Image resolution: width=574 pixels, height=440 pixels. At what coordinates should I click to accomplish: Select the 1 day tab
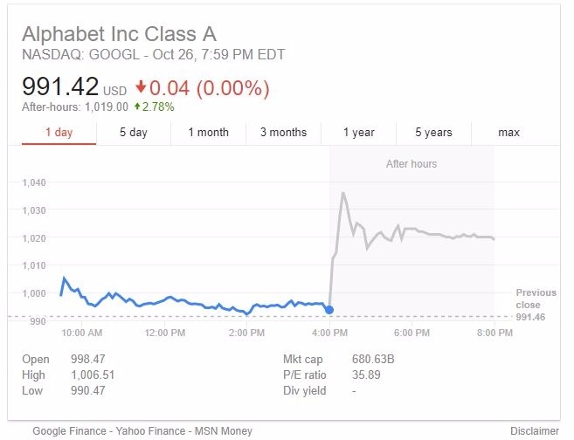coord(59,132)
